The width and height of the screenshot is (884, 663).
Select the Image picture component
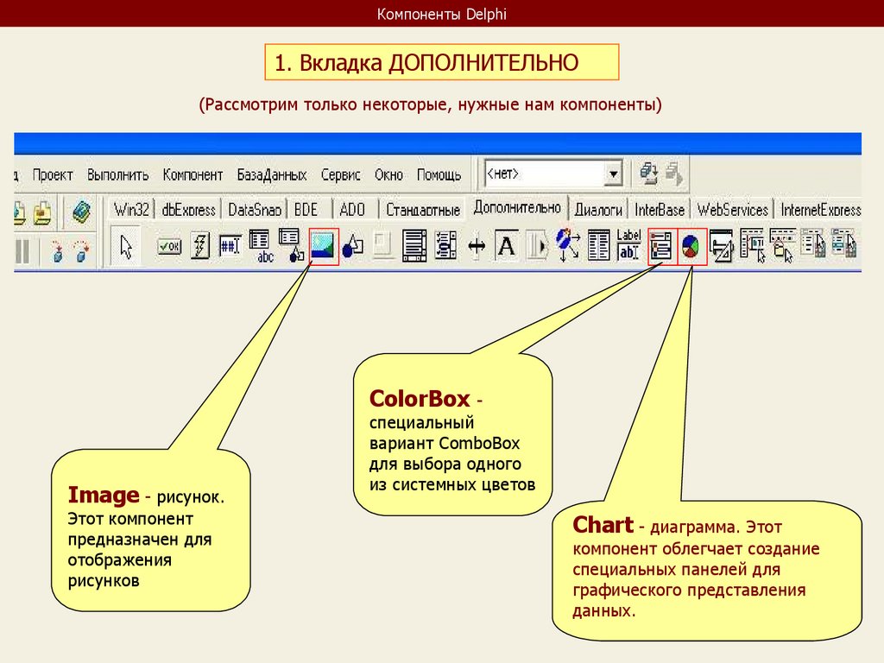(325, 246)
